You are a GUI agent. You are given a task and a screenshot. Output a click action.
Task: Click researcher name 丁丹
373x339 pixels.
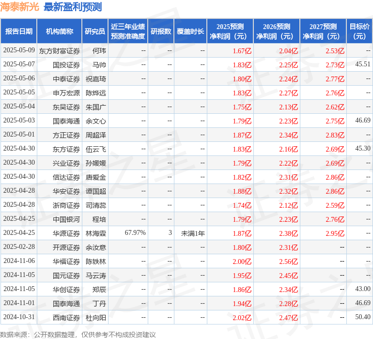[99, 303]
